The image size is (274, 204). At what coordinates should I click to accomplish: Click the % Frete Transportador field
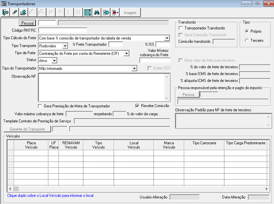pyautogui.click(x=116, y=44)
